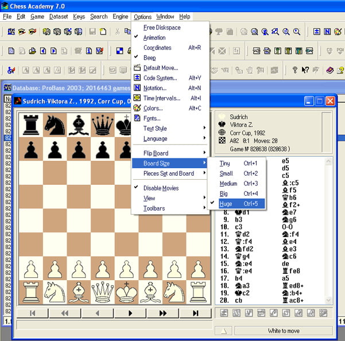Click the Colors palette icon item
Screen dimensions: 345x341
[152, 108]
